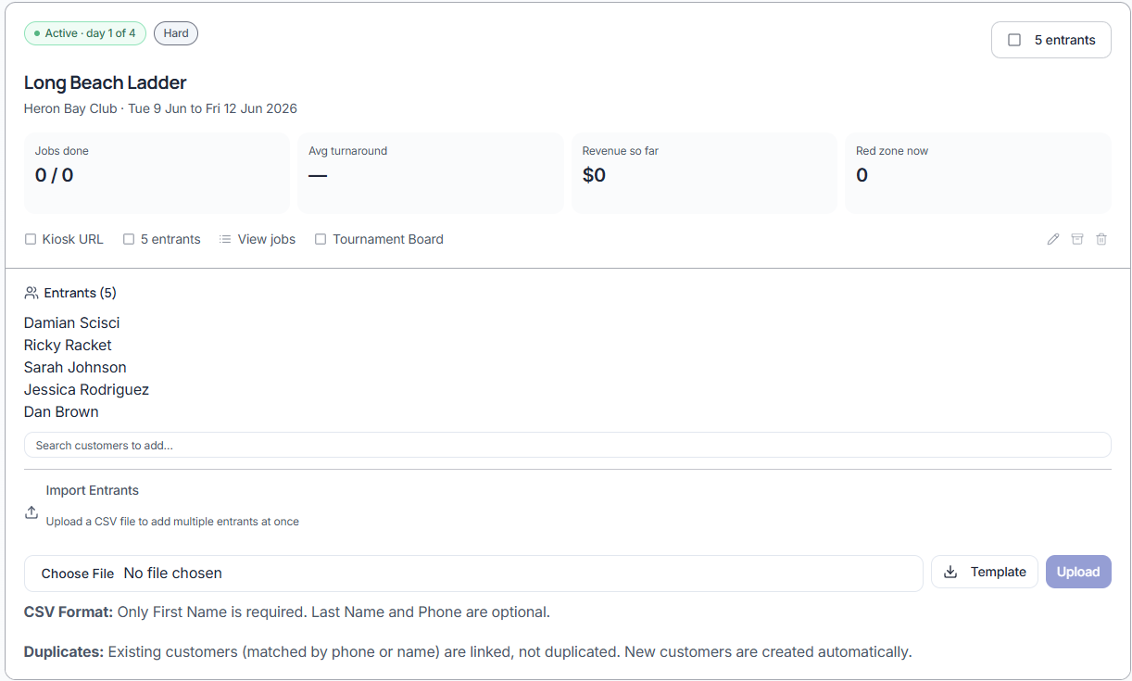Screen dimensions: 1132x681
Task: Toggle the Kiosk URL checkbox
Action: (x=31, y=239)
